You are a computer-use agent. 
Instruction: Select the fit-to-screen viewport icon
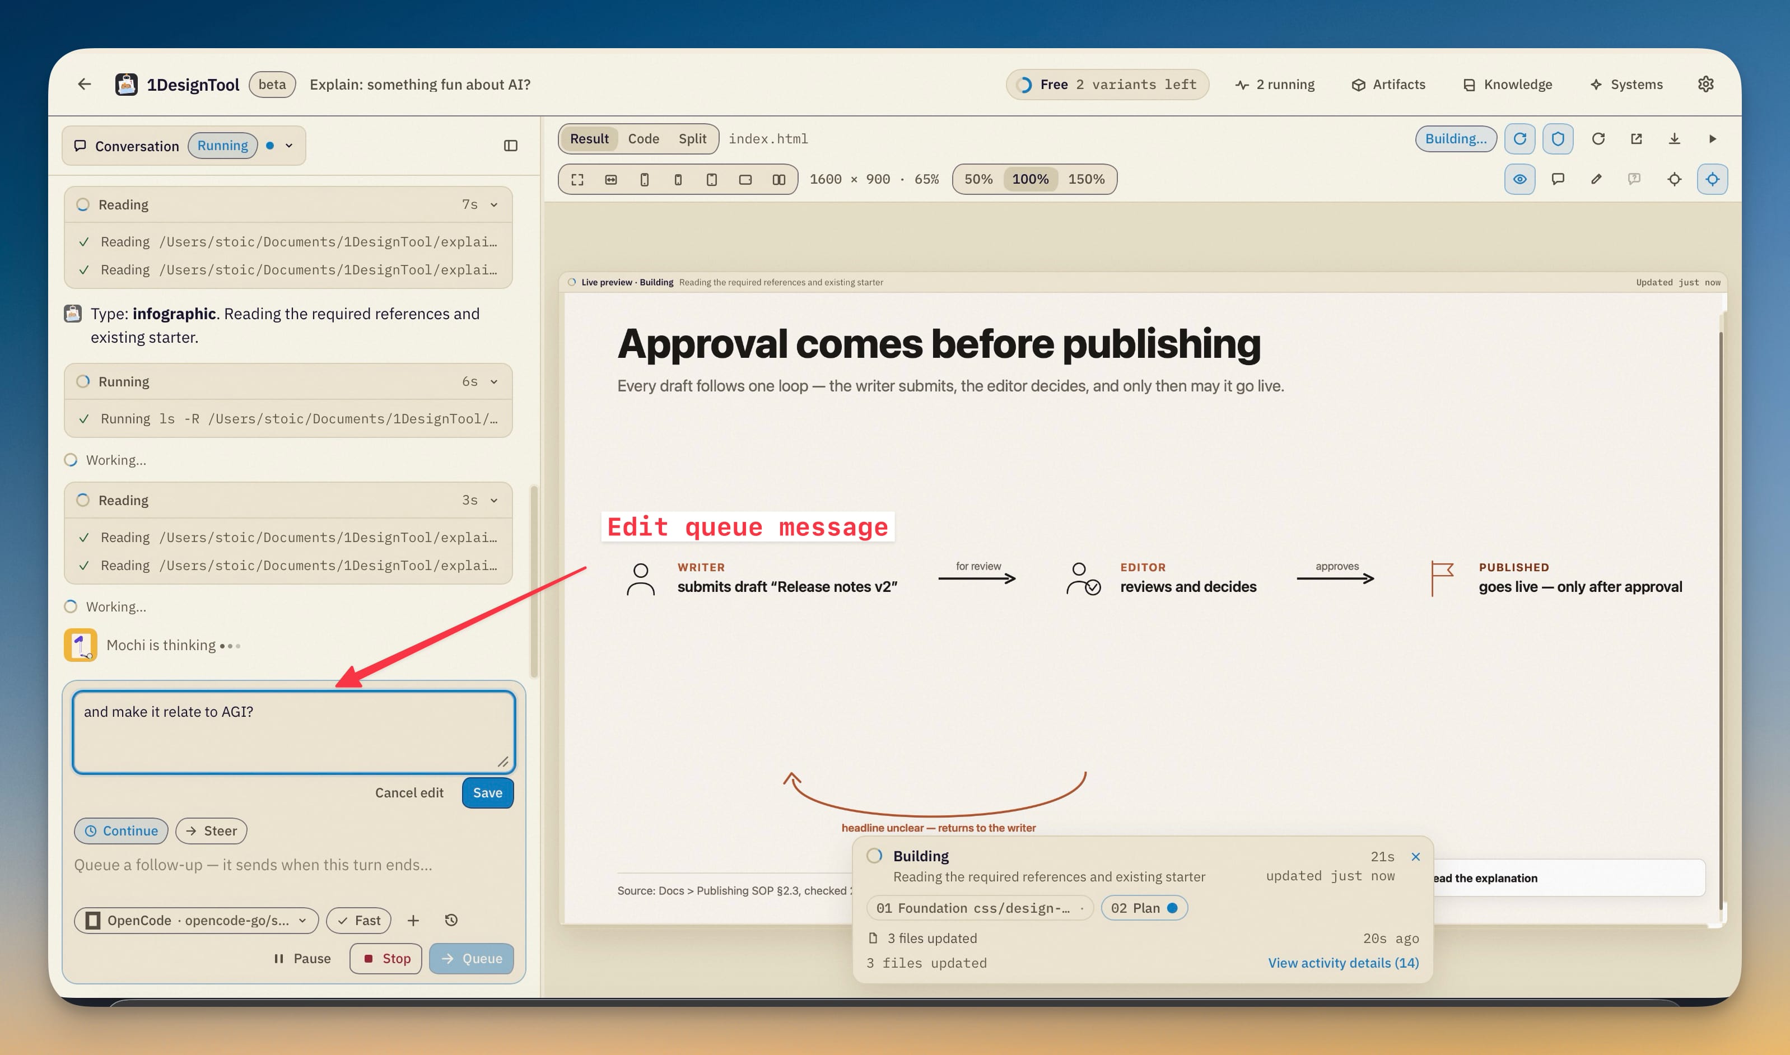[577, 179]
